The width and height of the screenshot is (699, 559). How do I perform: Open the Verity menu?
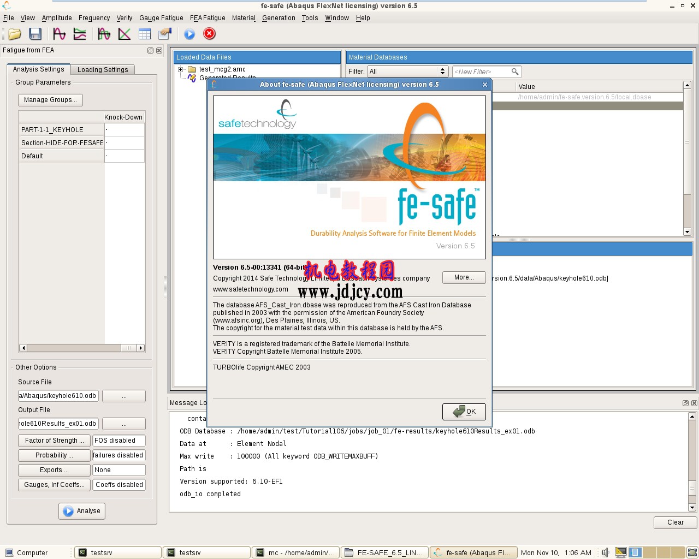point(125,18)
